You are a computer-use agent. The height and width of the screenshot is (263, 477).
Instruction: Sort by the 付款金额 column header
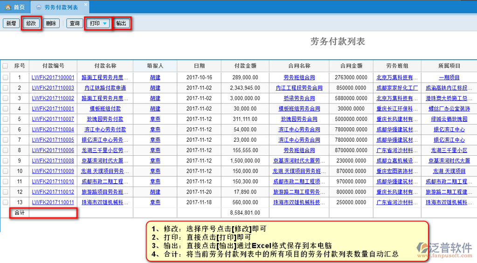(x=245, y=66)
